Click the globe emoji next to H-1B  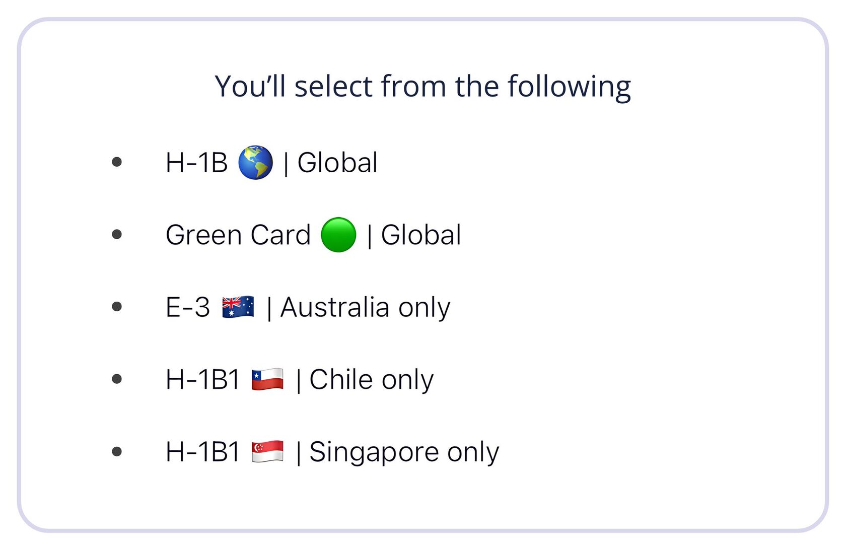pyautogui.click(x=255, y=162)
